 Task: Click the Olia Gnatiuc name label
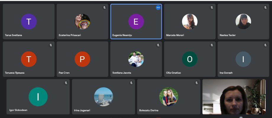tap(174, 73)
